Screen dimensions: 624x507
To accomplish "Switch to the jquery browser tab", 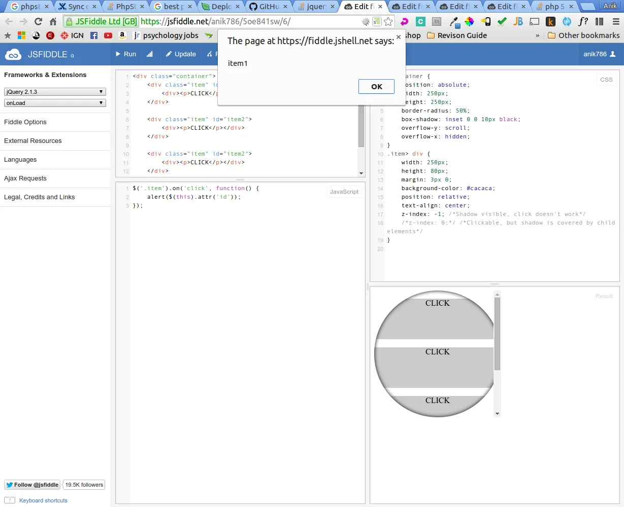I will pos(317,7).
